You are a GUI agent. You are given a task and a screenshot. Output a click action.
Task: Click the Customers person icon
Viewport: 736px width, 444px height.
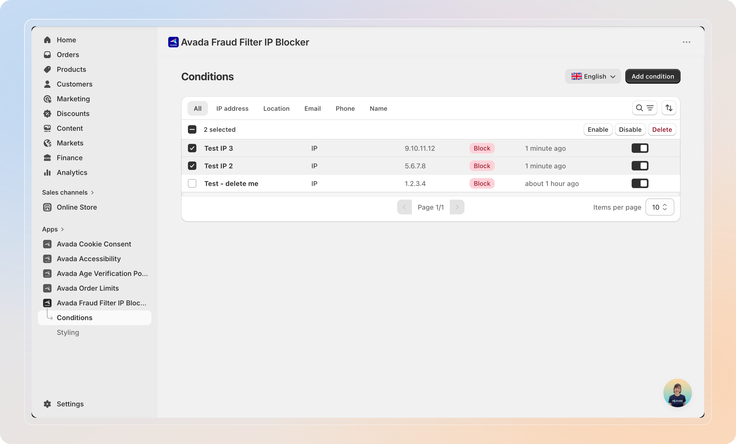coord(47,84)
